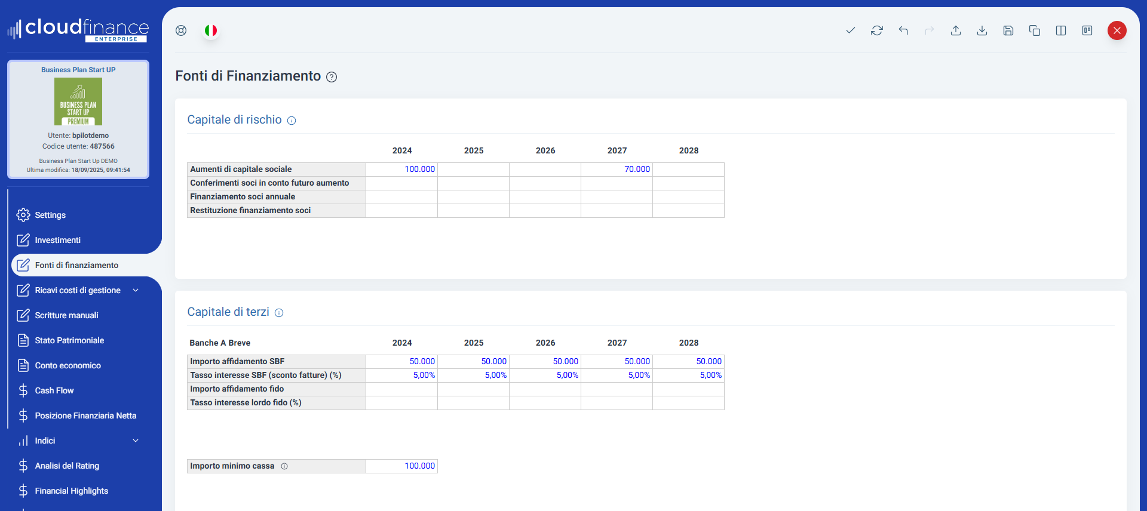Switch language with the Italian flag

(211, 30)
